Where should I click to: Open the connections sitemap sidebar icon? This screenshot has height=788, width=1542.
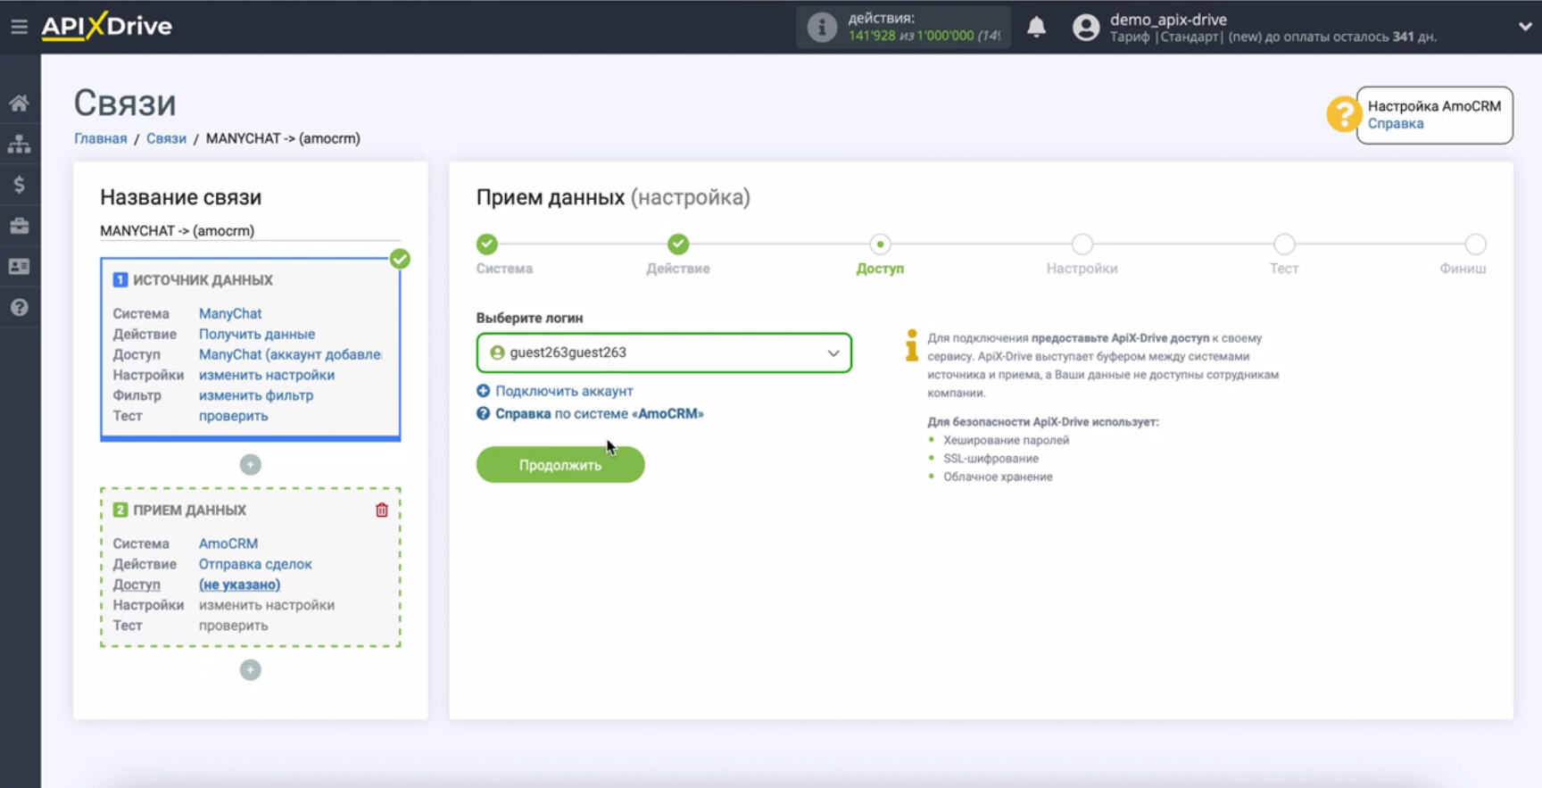click(x=19, y=144)
